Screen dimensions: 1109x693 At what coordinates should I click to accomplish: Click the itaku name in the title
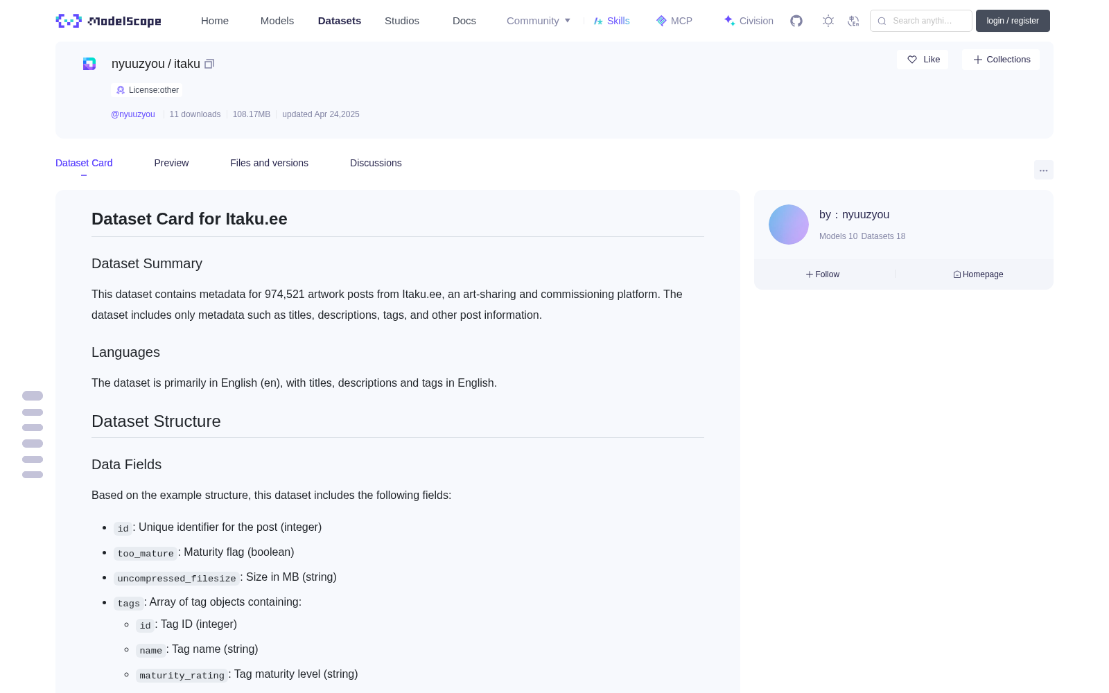pyautogui.click(x=187, y=64)
